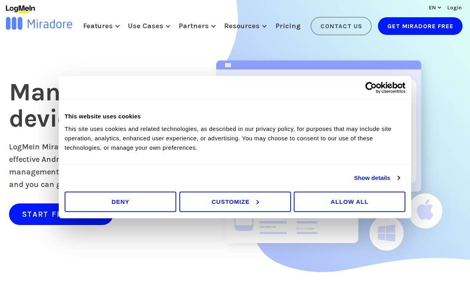The height and width of the screenshot is (294, 470).
Task: Click Get Miradore Free button
Action: click(x=420, y=26)
